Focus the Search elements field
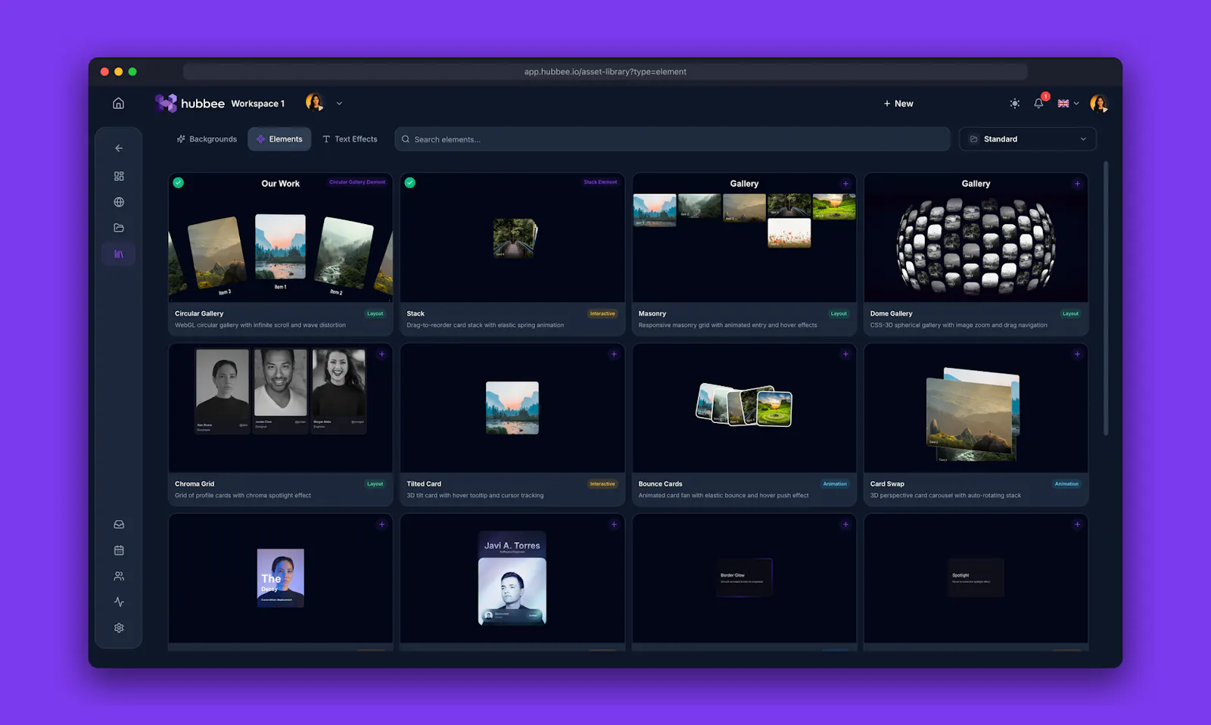 pos(672,139)
